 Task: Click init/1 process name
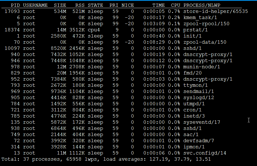pos(193,36)
